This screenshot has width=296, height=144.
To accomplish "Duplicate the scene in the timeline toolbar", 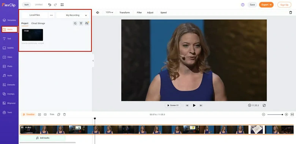I will coord(59,114).
